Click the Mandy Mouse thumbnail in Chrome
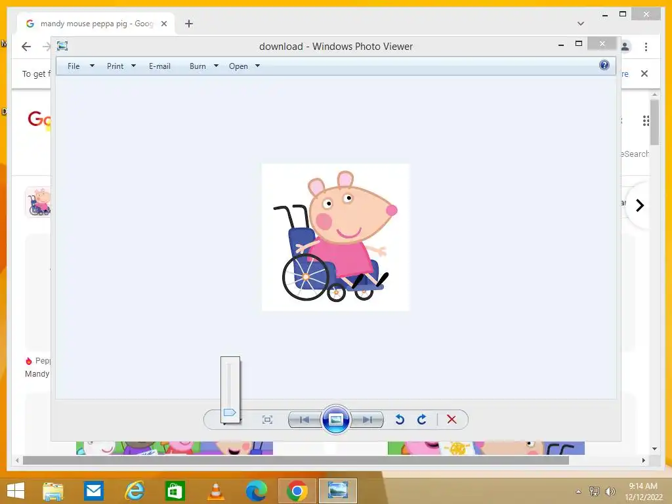Viewport: 672px width, 504px height. pyautogui.click(x=38, y=201)
